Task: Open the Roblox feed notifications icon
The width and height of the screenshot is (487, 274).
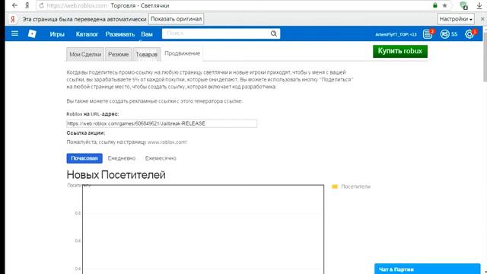Action: pos(428,33)
